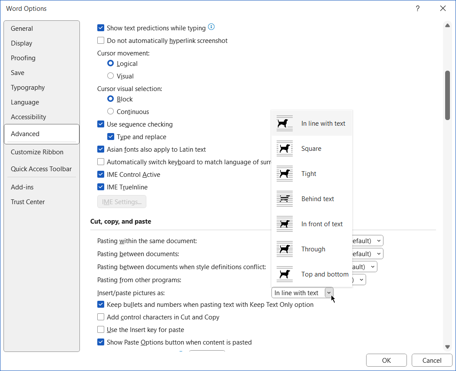Click the Behind text wrap icon

pyautogui.click(x=284, y=199)
